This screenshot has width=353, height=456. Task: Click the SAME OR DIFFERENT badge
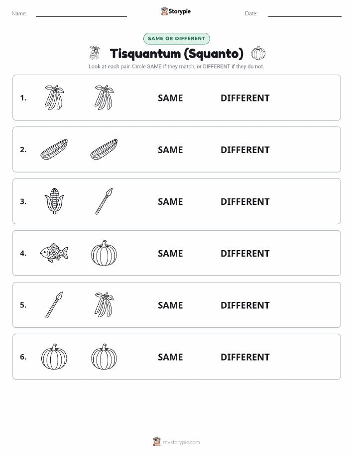coord(176,38)
